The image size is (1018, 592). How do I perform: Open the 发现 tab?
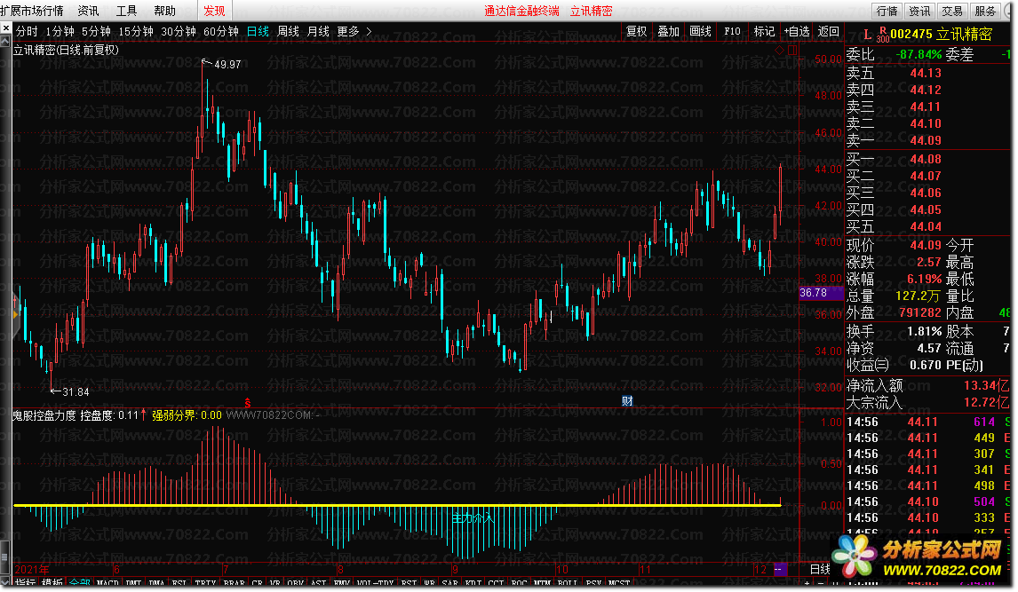pos(214,11)
